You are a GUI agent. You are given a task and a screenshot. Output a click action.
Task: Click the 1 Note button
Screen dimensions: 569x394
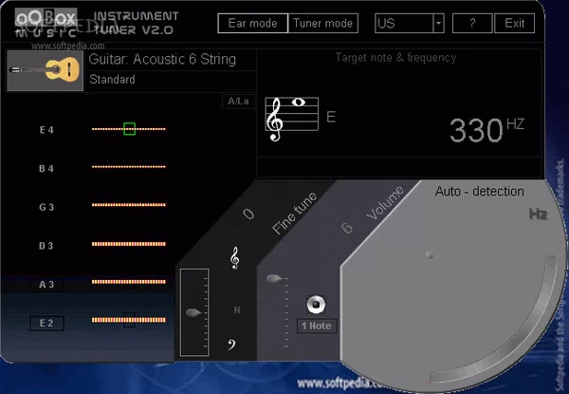click(x=317, y=326)
